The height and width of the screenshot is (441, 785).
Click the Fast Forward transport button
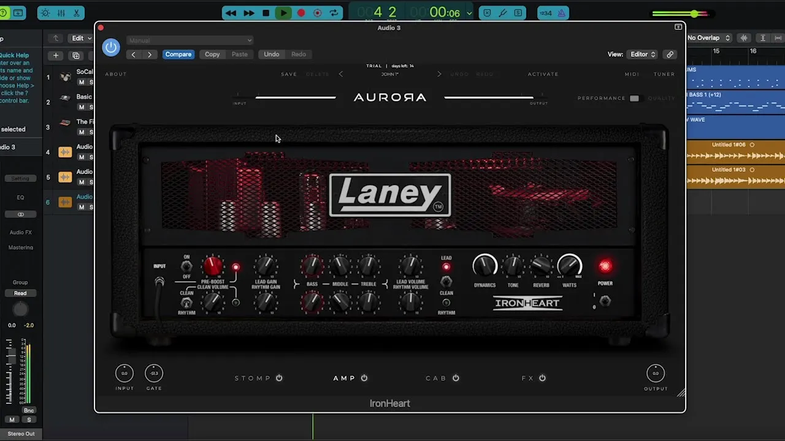pyautogui.click(x=248, y=13)
